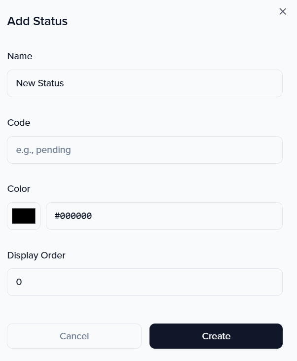
Task: Click the "Code" field label
Action: 19,123
